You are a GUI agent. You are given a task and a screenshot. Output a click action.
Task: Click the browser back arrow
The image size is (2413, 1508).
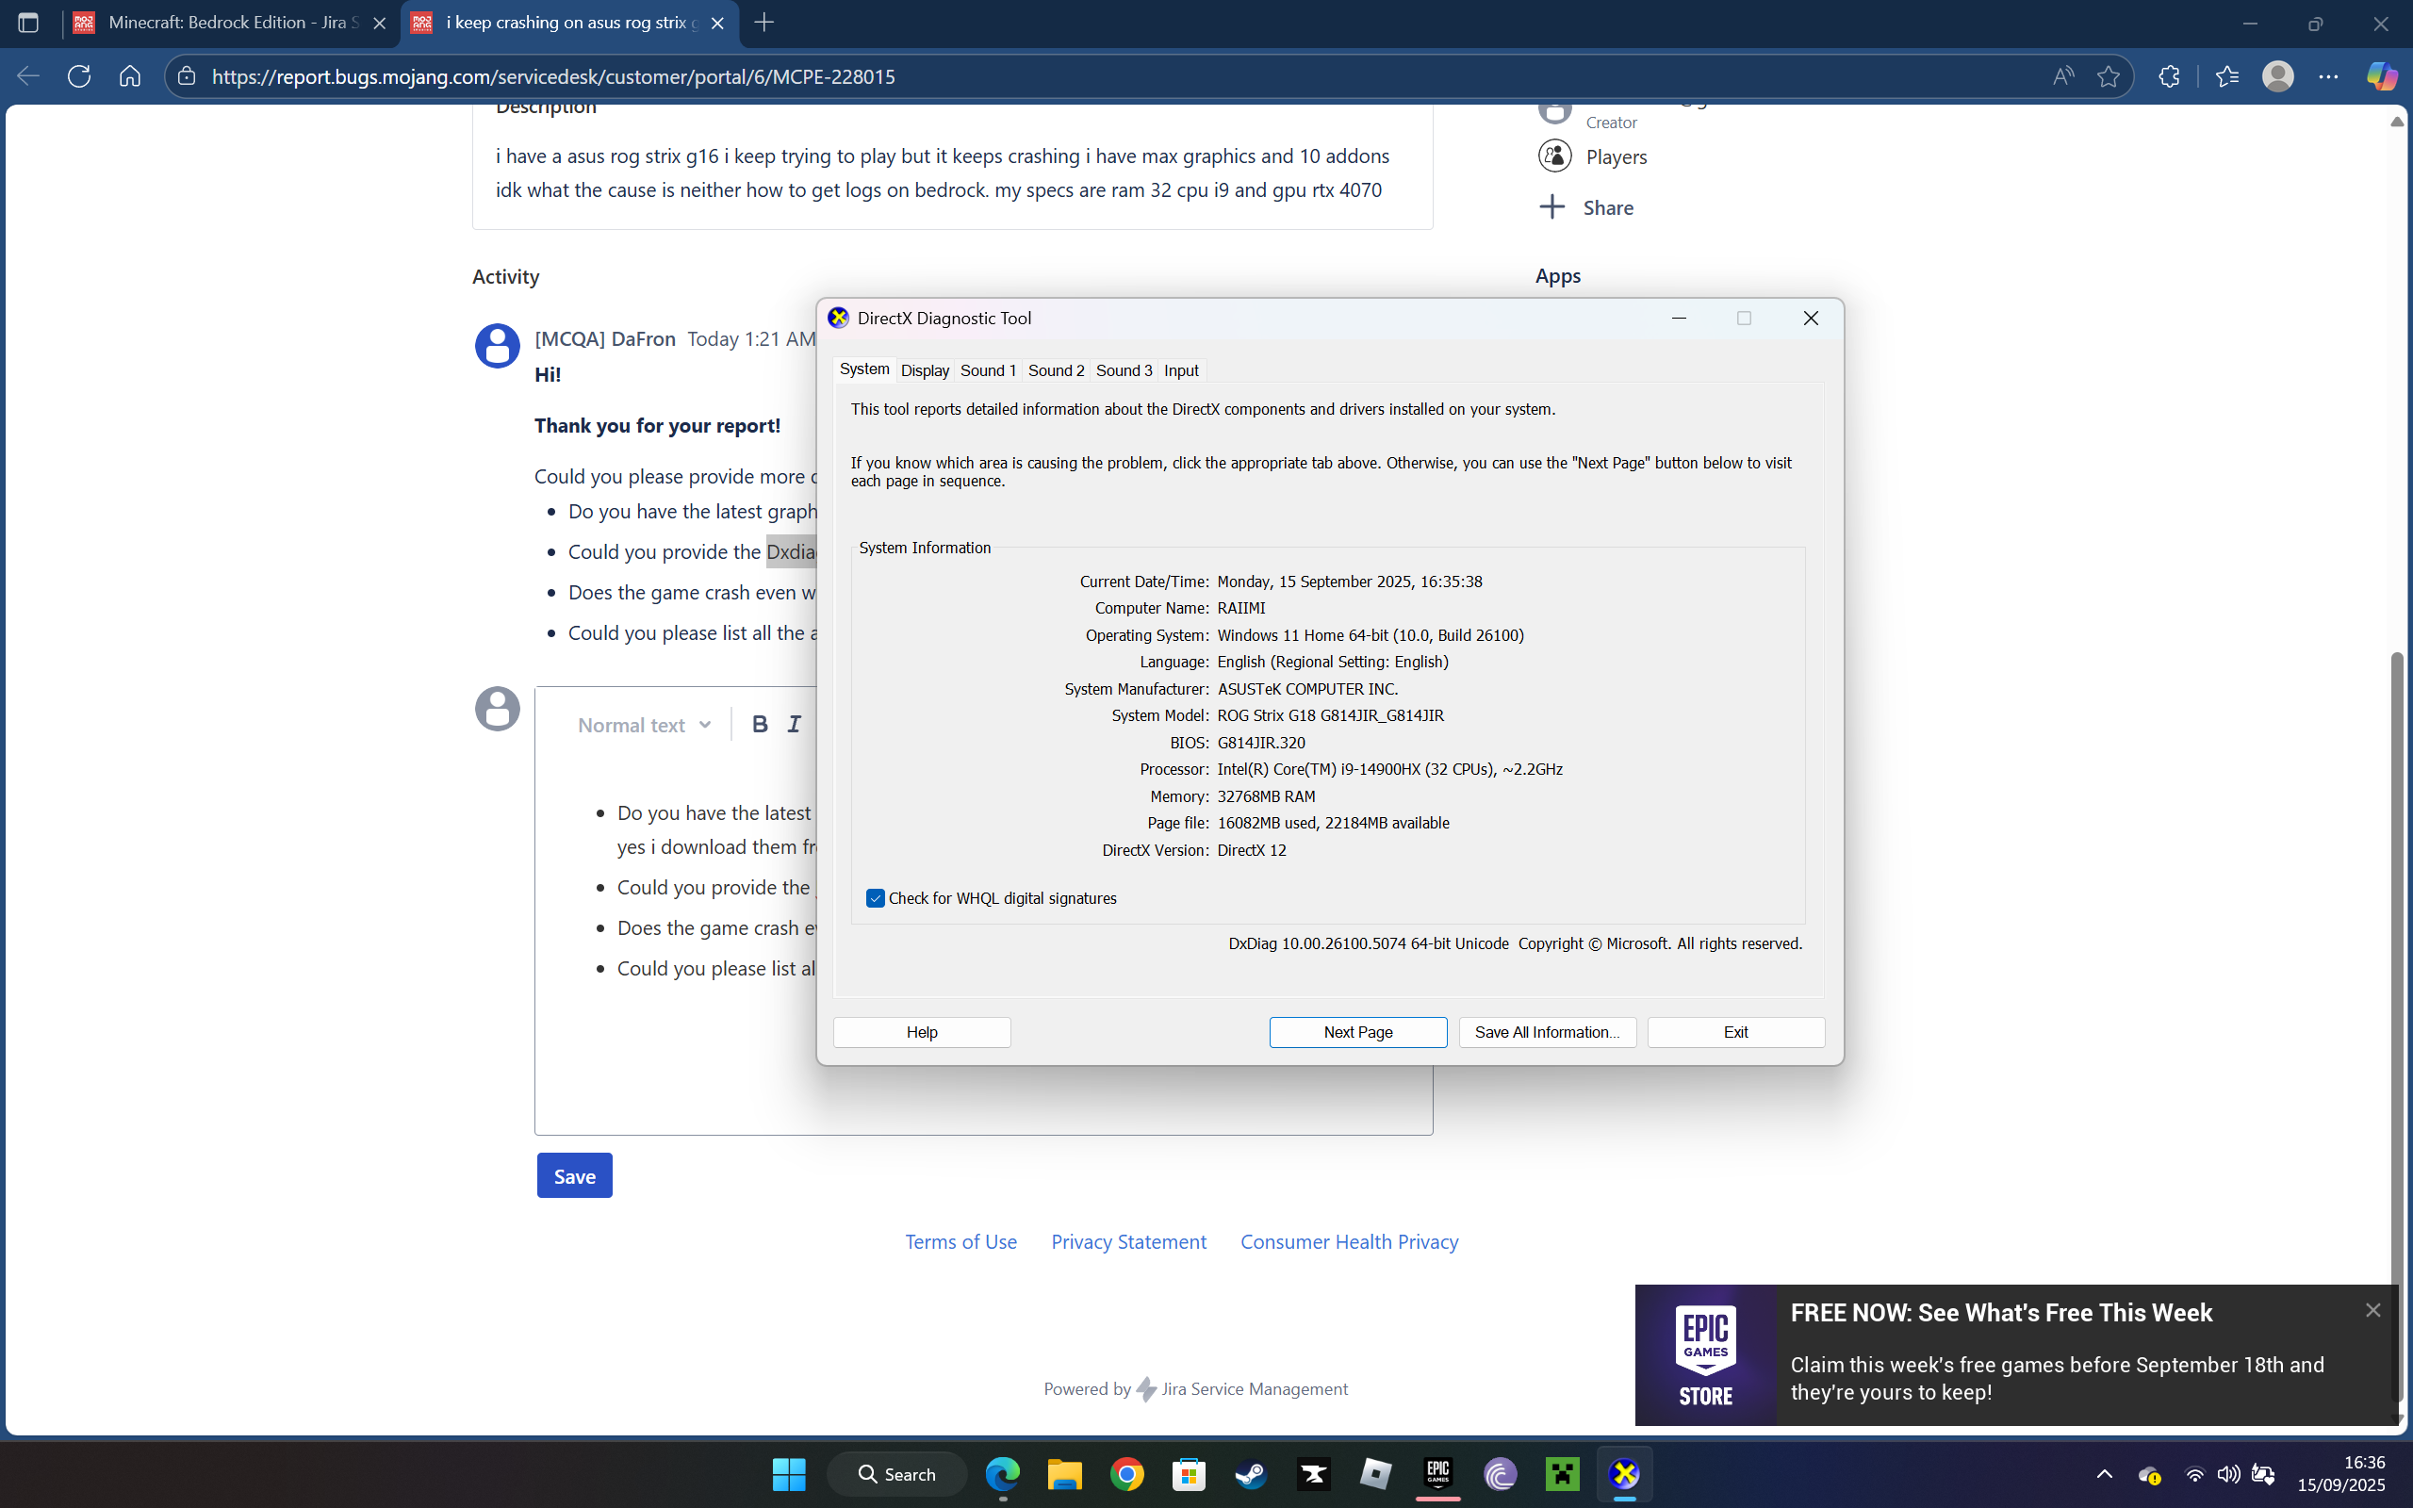pos(28,75)
